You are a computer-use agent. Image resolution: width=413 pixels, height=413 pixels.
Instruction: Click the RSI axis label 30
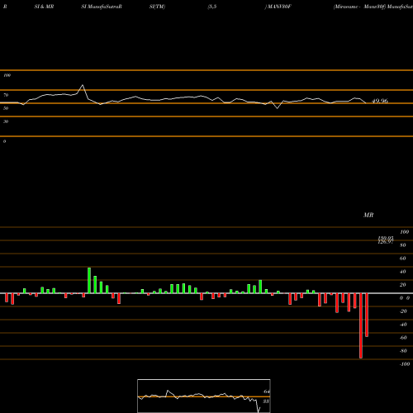6,121
